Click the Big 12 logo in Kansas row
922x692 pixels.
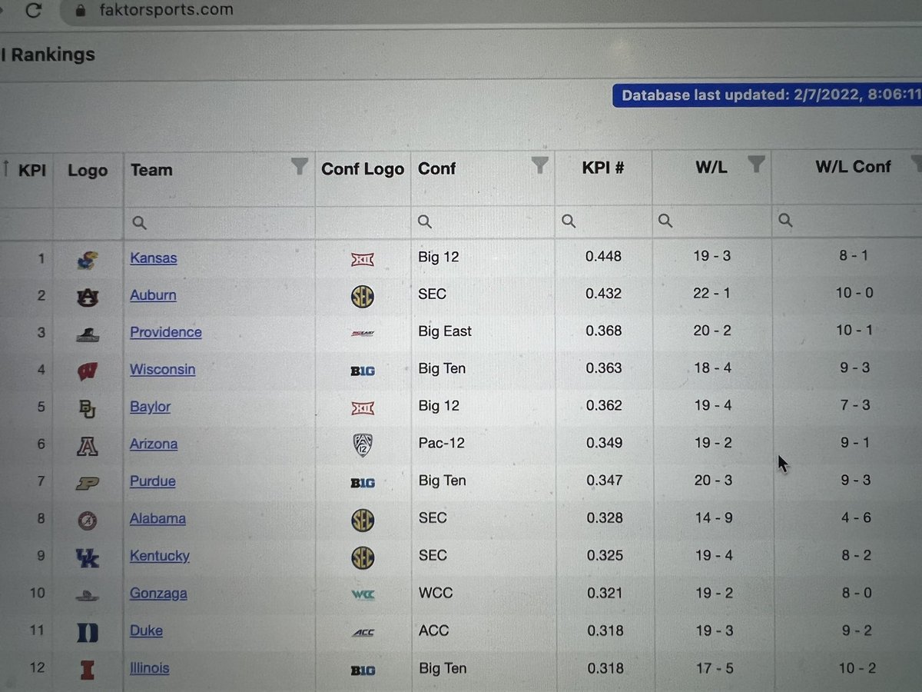(362, 259)
